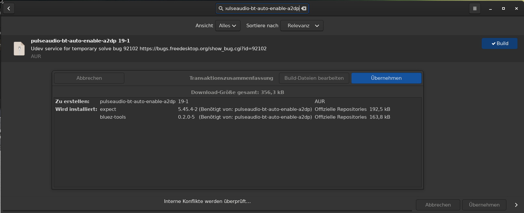The height and width of the screenshot is (213, 524).
Task: Cancel the transaction summary dialog
Action: click(x=89, y=78)
